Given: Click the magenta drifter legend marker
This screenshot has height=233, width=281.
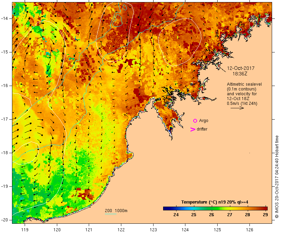Looking at the screenshot, I should tap(193, 130).
